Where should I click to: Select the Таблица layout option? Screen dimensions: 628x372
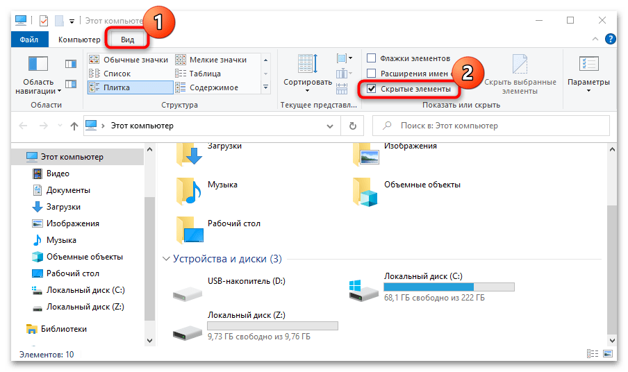coord(205,74)
